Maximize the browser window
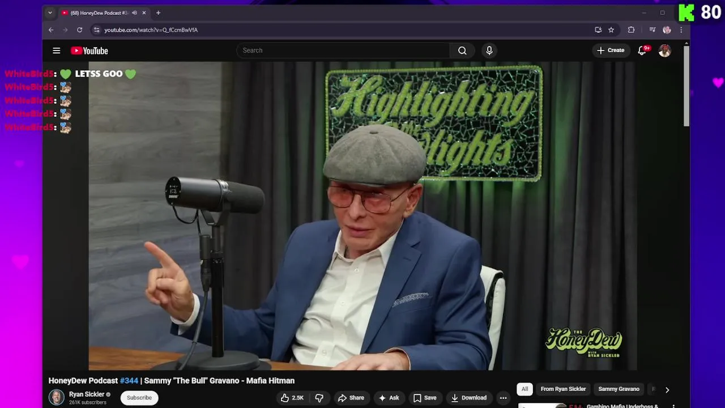The width and height of the screenshot is (725, 408). 662,12
